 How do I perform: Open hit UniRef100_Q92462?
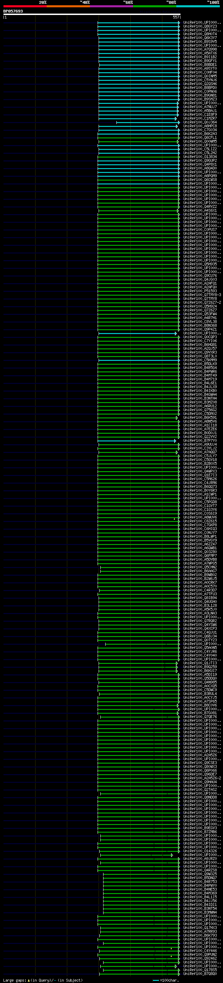200,958
